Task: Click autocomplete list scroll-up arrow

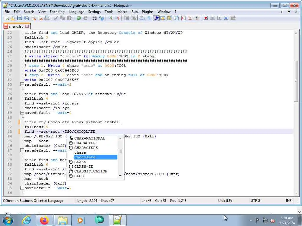Action: coord(120,138)
